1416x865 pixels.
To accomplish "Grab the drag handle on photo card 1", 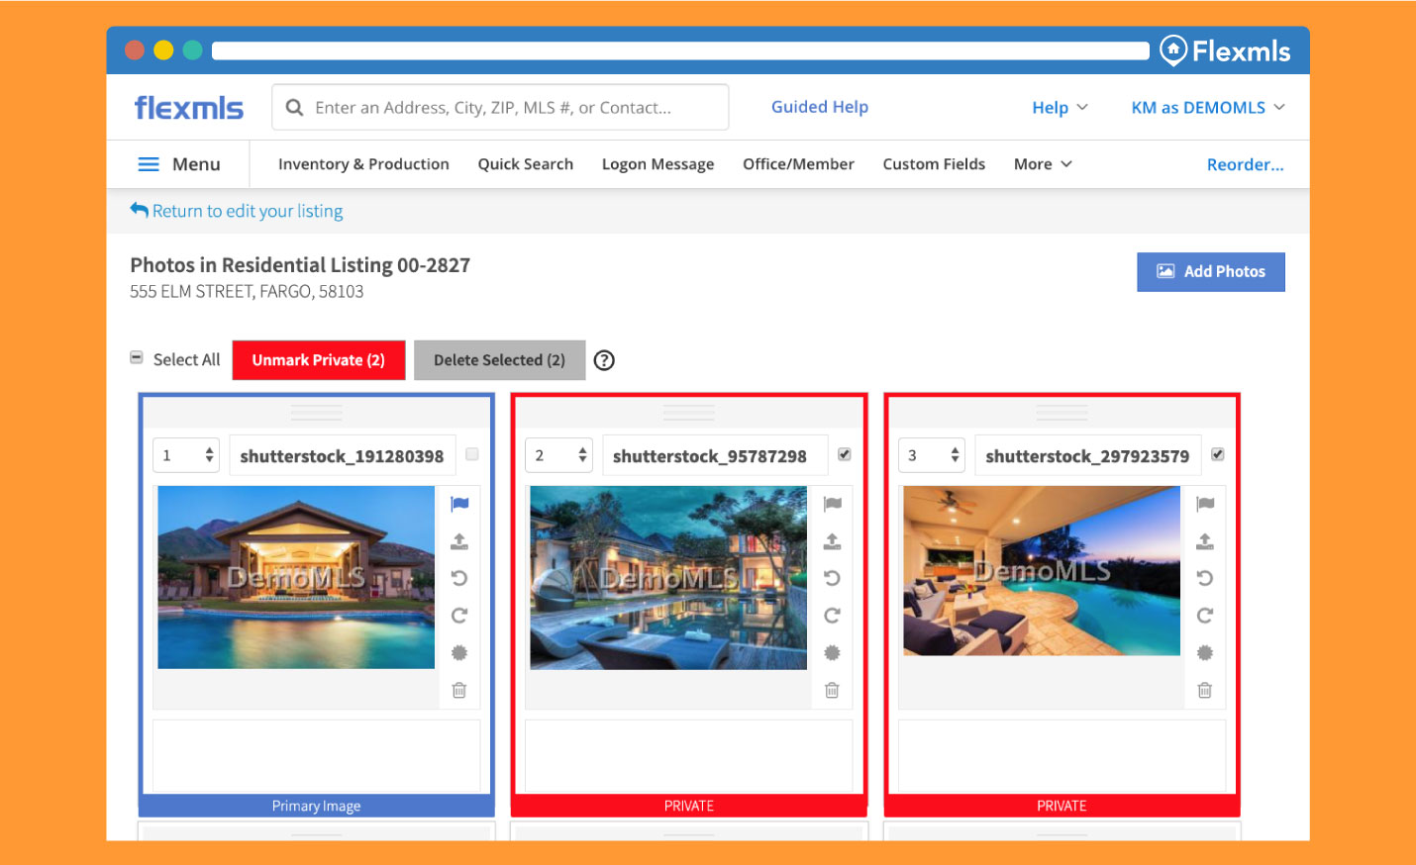I will point(316,412).
